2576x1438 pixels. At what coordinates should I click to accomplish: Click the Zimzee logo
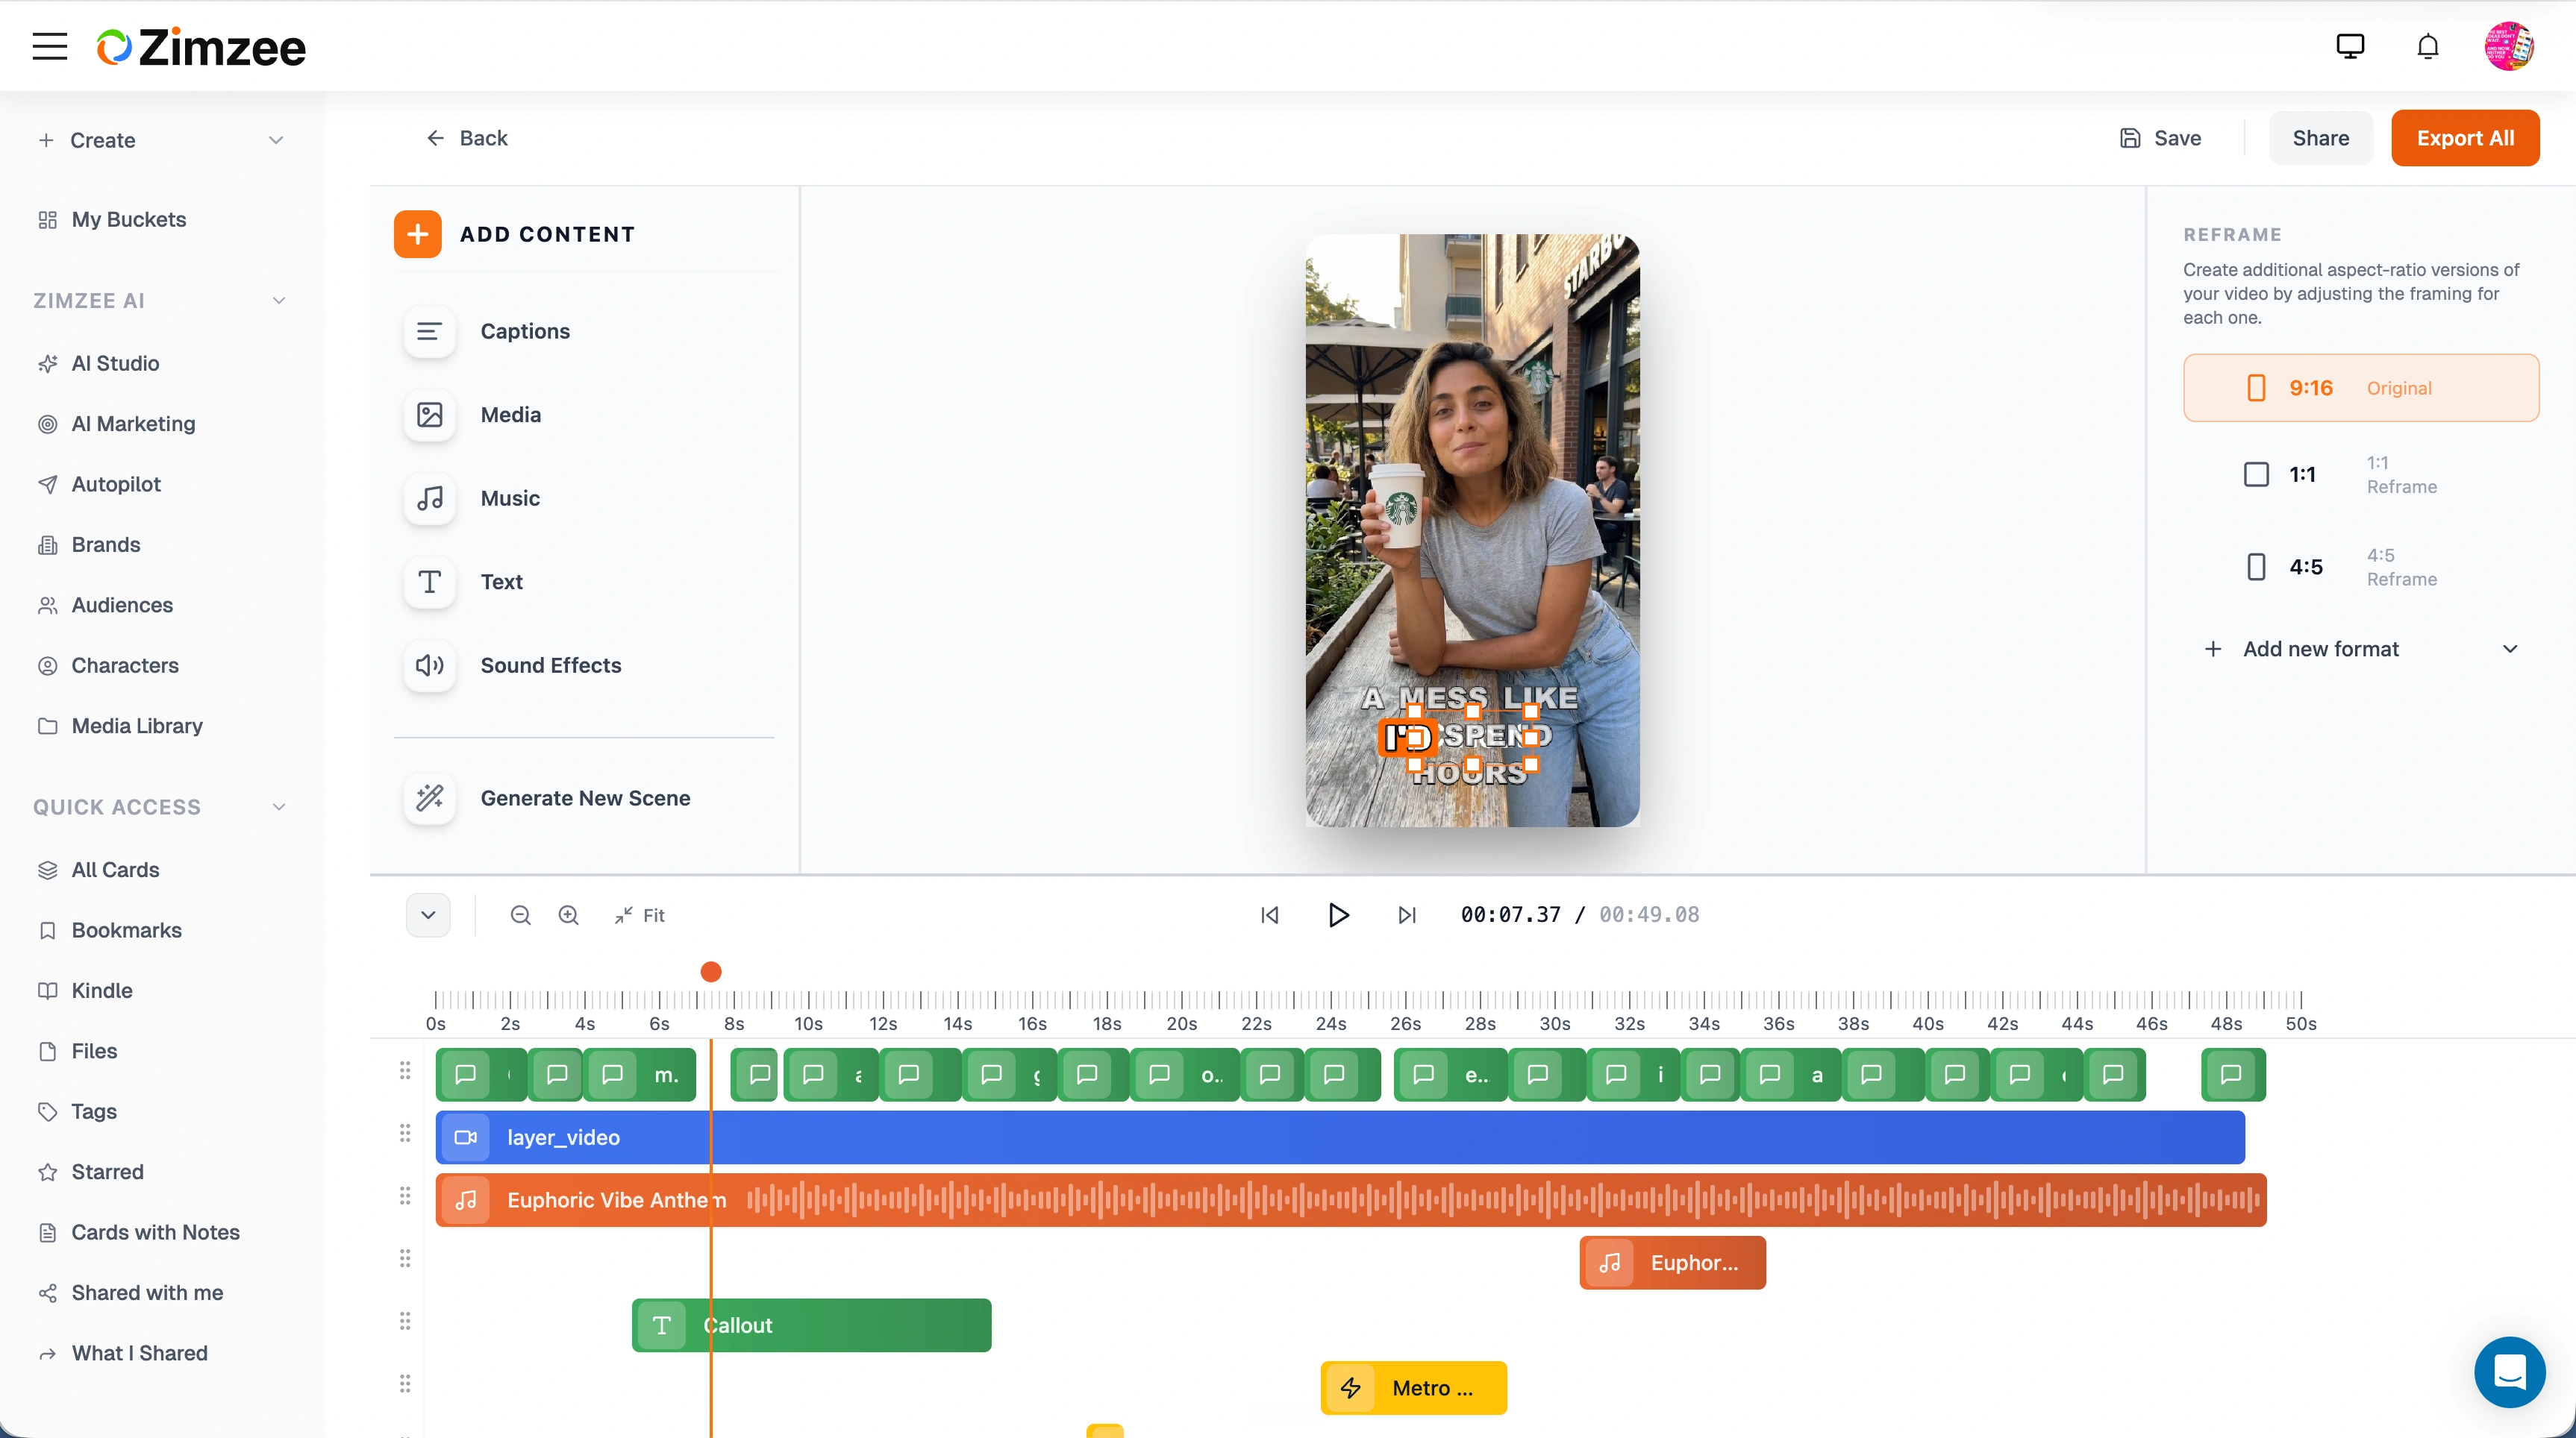coord(201,47)
